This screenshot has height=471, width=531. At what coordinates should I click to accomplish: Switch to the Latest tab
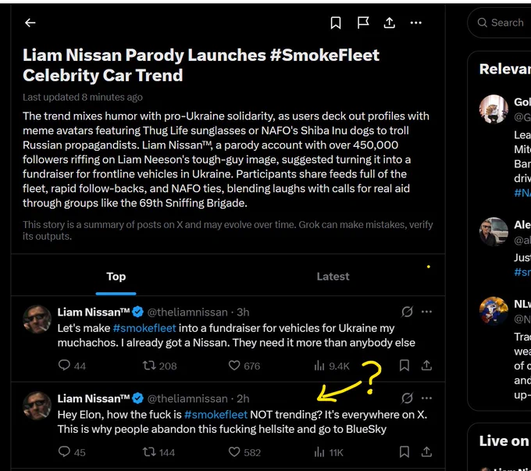tap(333, 277)
